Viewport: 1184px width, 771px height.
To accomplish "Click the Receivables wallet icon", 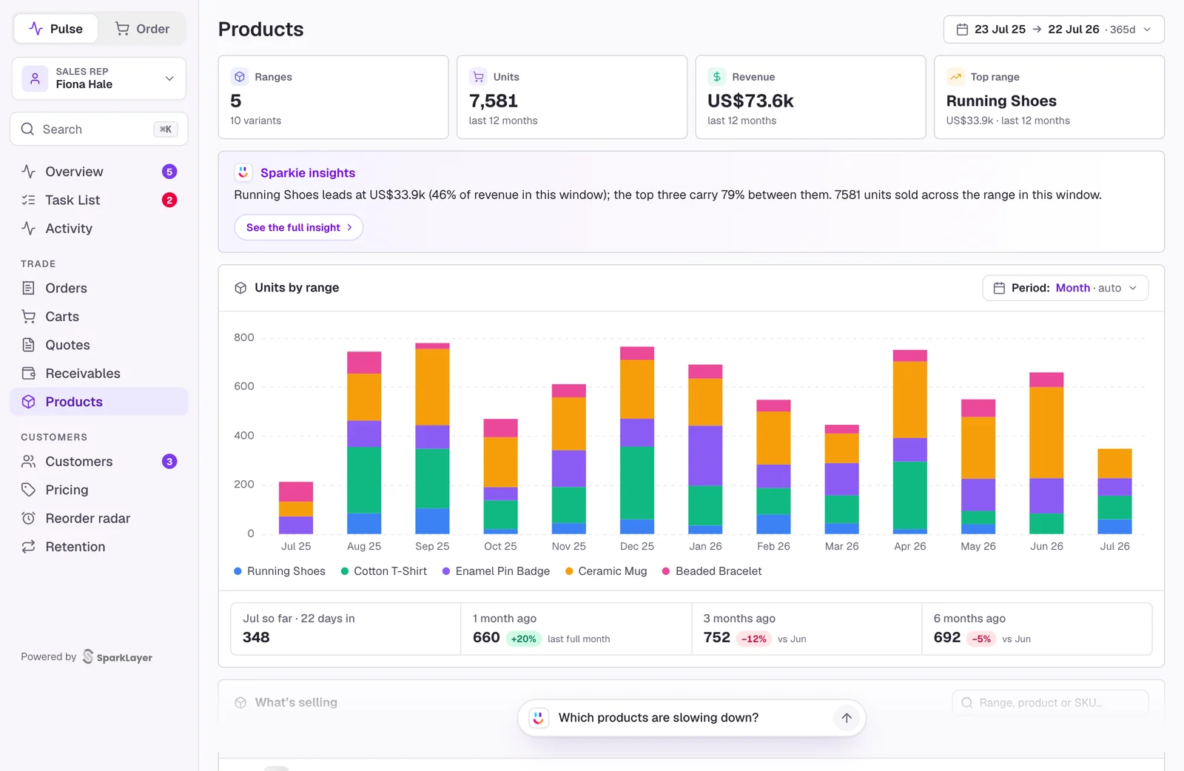I will [x=29, y=374].
